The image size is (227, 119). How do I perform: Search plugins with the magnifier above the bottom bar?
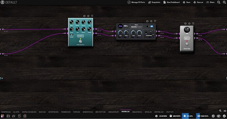[220, 110]
